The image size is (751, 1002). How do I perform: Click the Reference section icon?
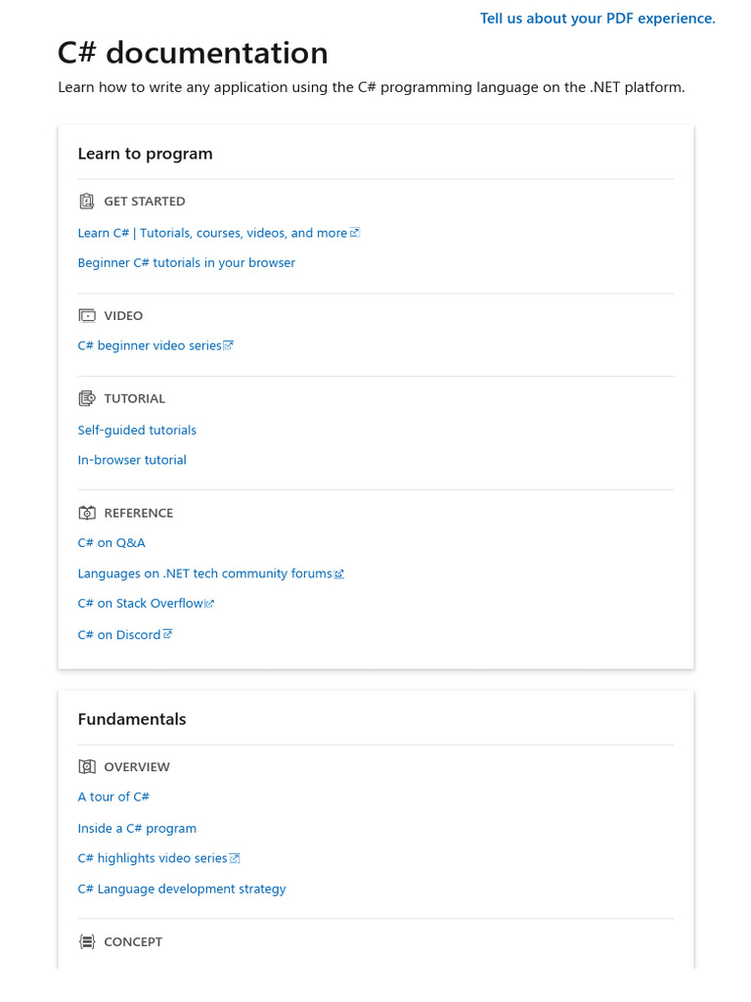point(86,514)
